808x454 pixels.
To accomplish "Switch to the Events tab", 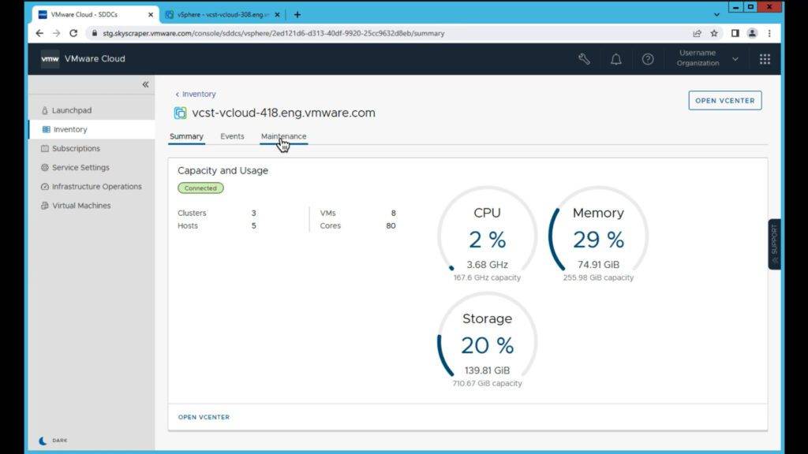I will pyautogui.click(x=232, y=136).
